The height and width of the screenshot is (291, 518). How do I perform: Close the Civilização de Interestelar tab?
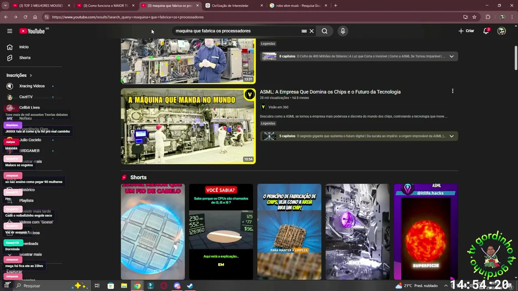tap(261, 6)
